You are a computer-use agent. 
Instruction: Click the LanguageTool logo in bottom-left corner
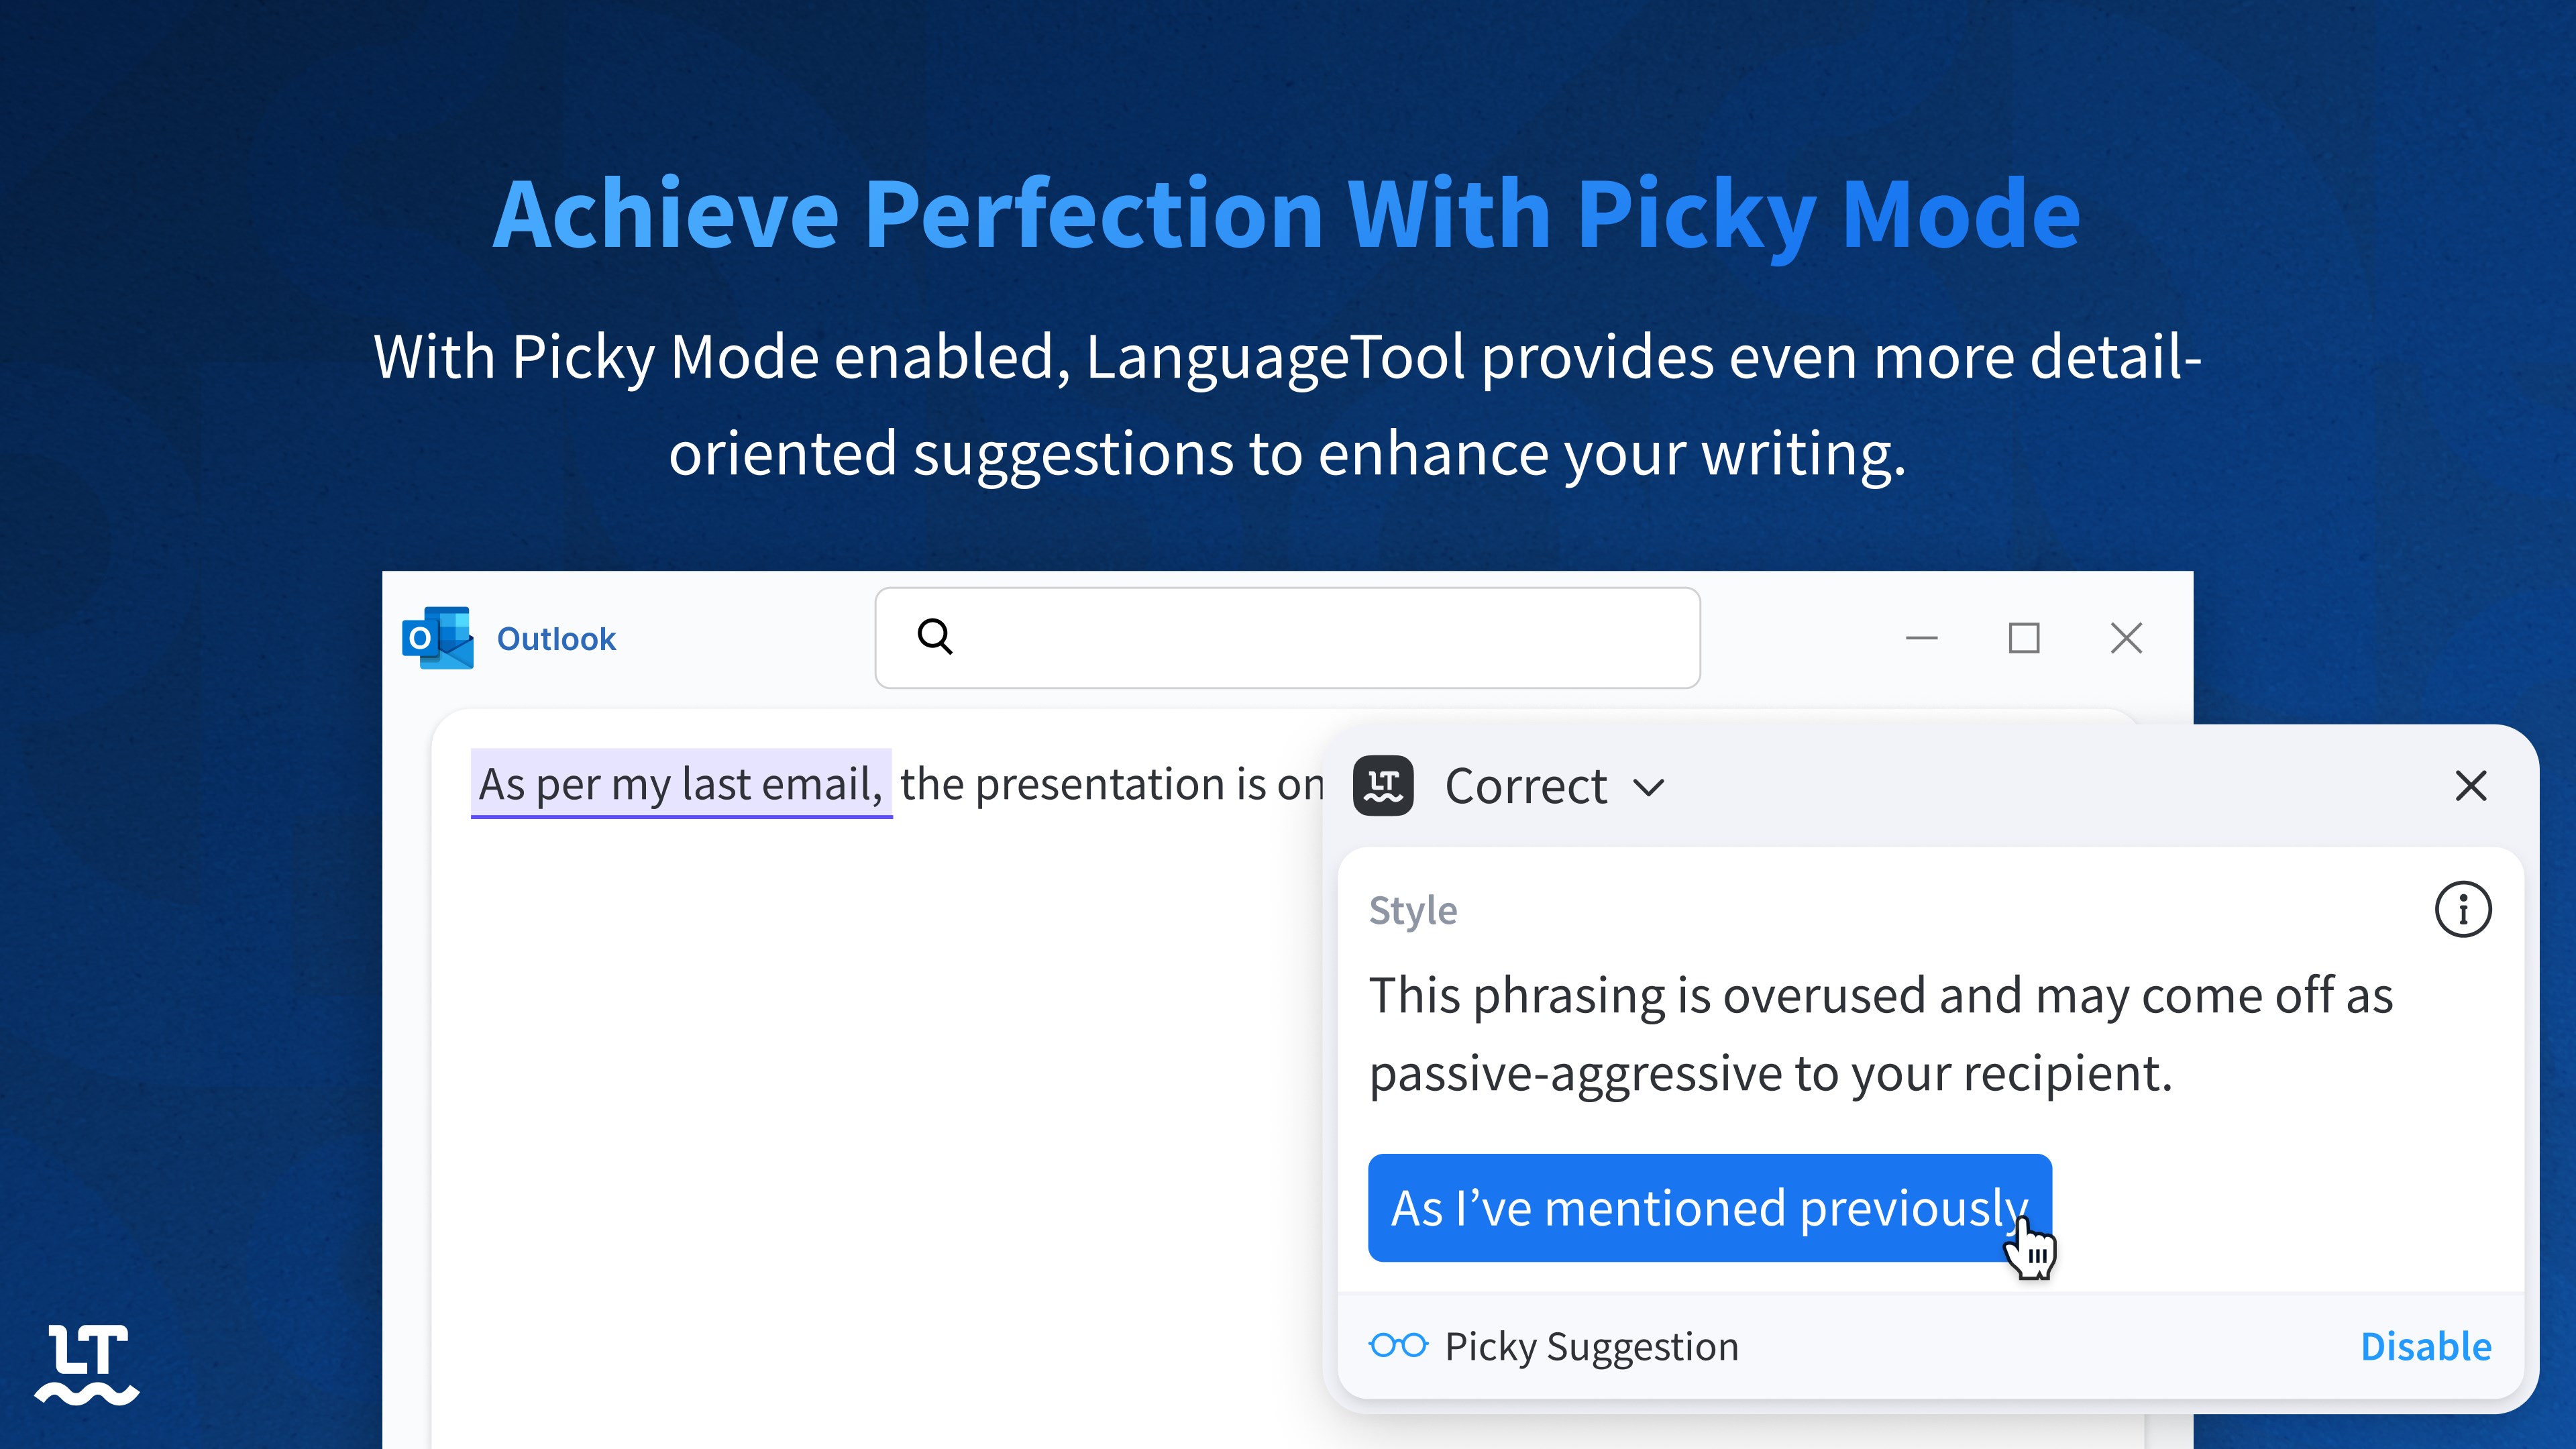tap(88, 1364)
